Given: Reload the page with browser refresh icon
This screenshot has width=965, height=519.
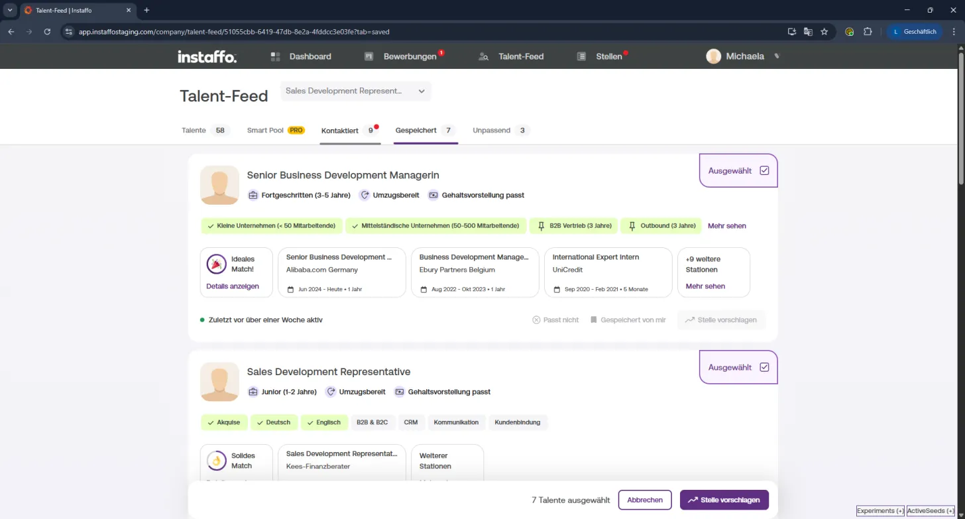Looking at the screenshot, I should click(x=47, y=31).
